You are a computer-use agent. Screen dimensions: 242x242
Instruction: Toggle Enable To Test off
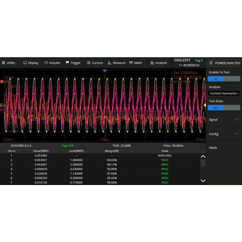coord(232,79)
